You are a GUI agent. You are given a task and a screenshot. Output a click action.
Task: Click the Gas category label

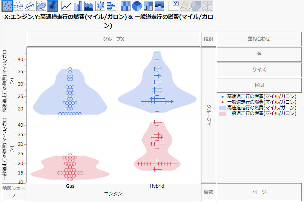pyautogui.click(x=70, y=186)
